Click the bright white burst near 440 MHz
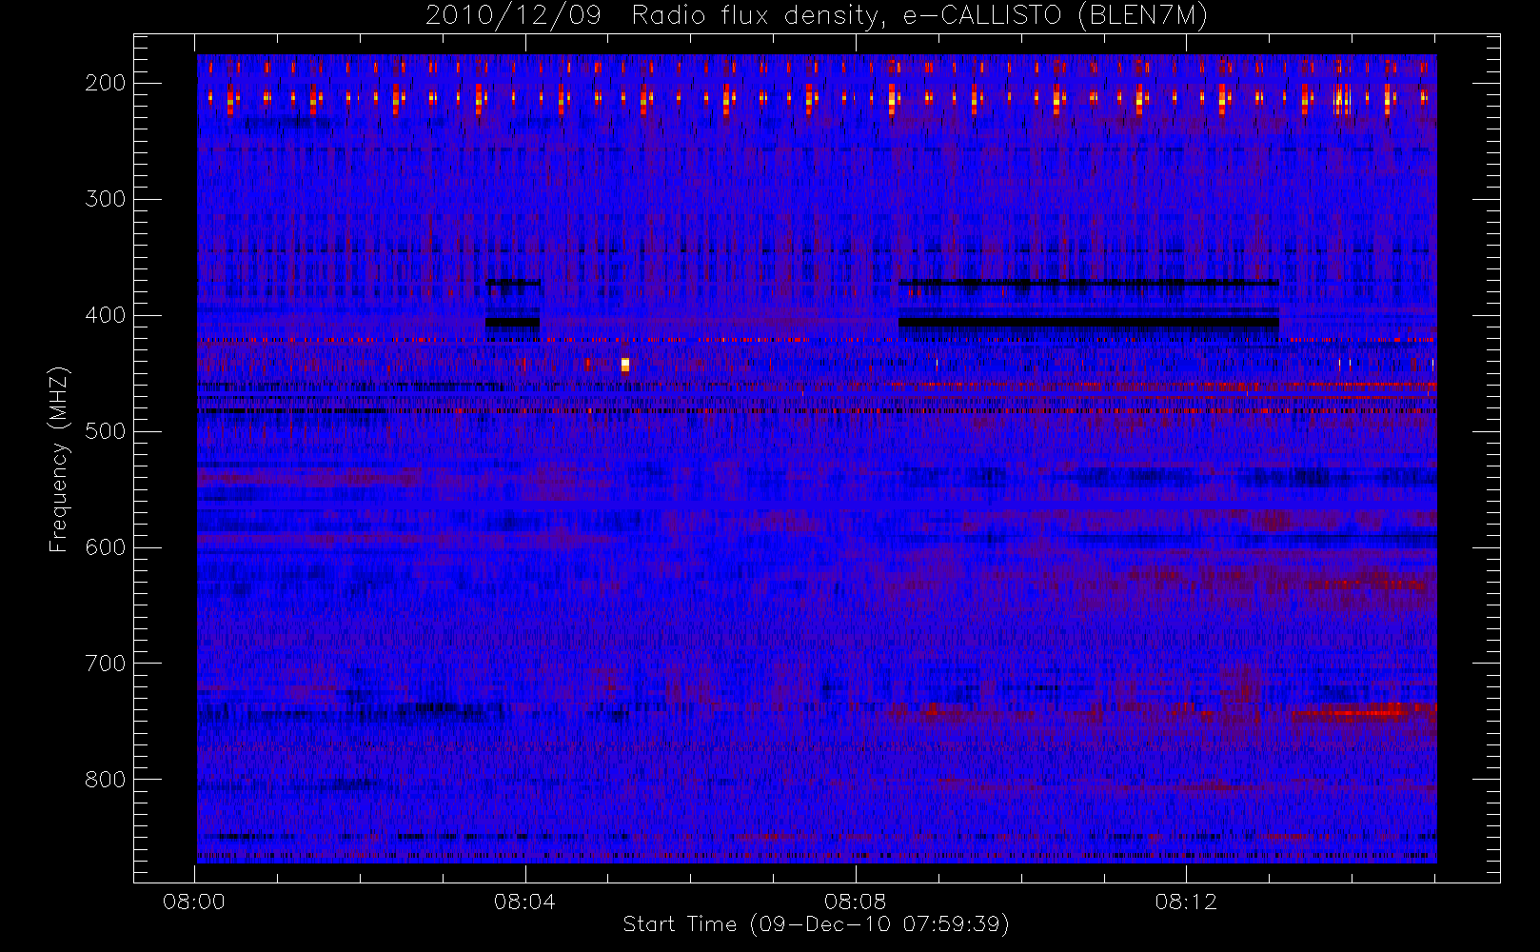This screenshot has height=952, width=1540. tap(625, 365)
